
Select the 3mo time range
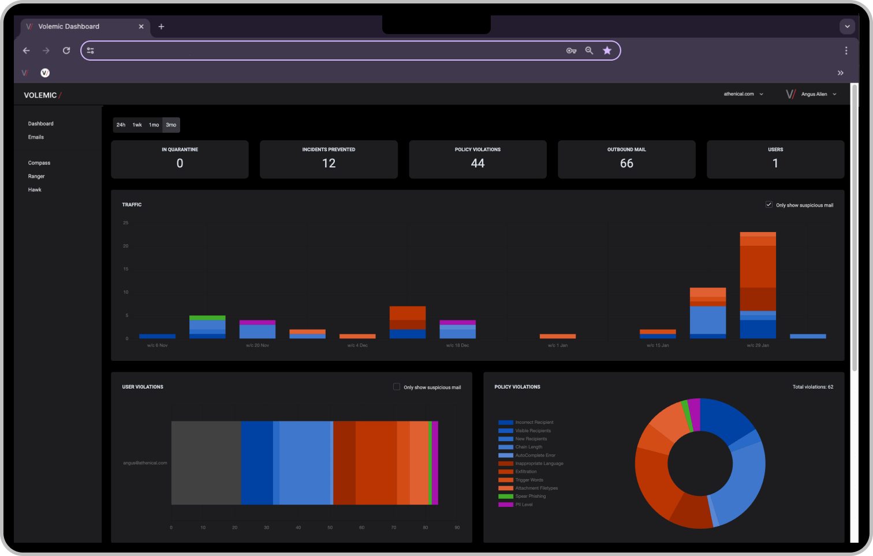pyautogui.click(x=171, y=125)
